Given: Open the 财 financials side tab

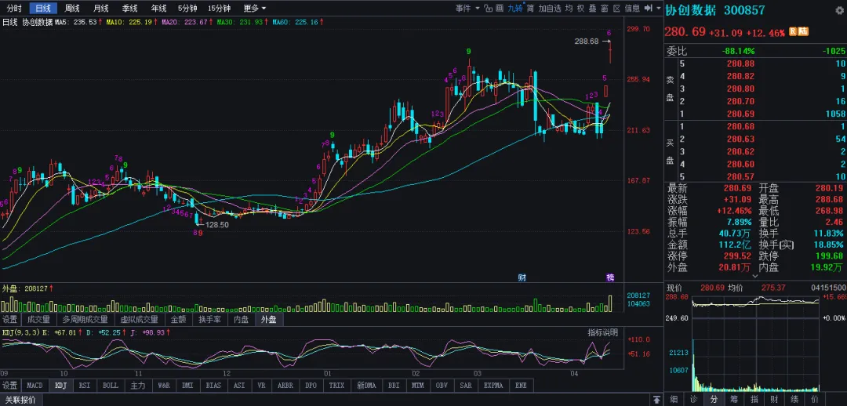Looking at the screenshot, I should pyautogui.click(x=774, y=400).
